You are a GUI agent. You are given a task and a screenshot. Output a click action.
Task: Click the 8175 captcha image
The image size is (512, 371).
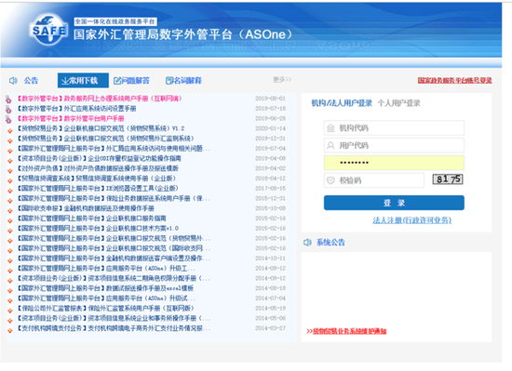click(448, 179)
